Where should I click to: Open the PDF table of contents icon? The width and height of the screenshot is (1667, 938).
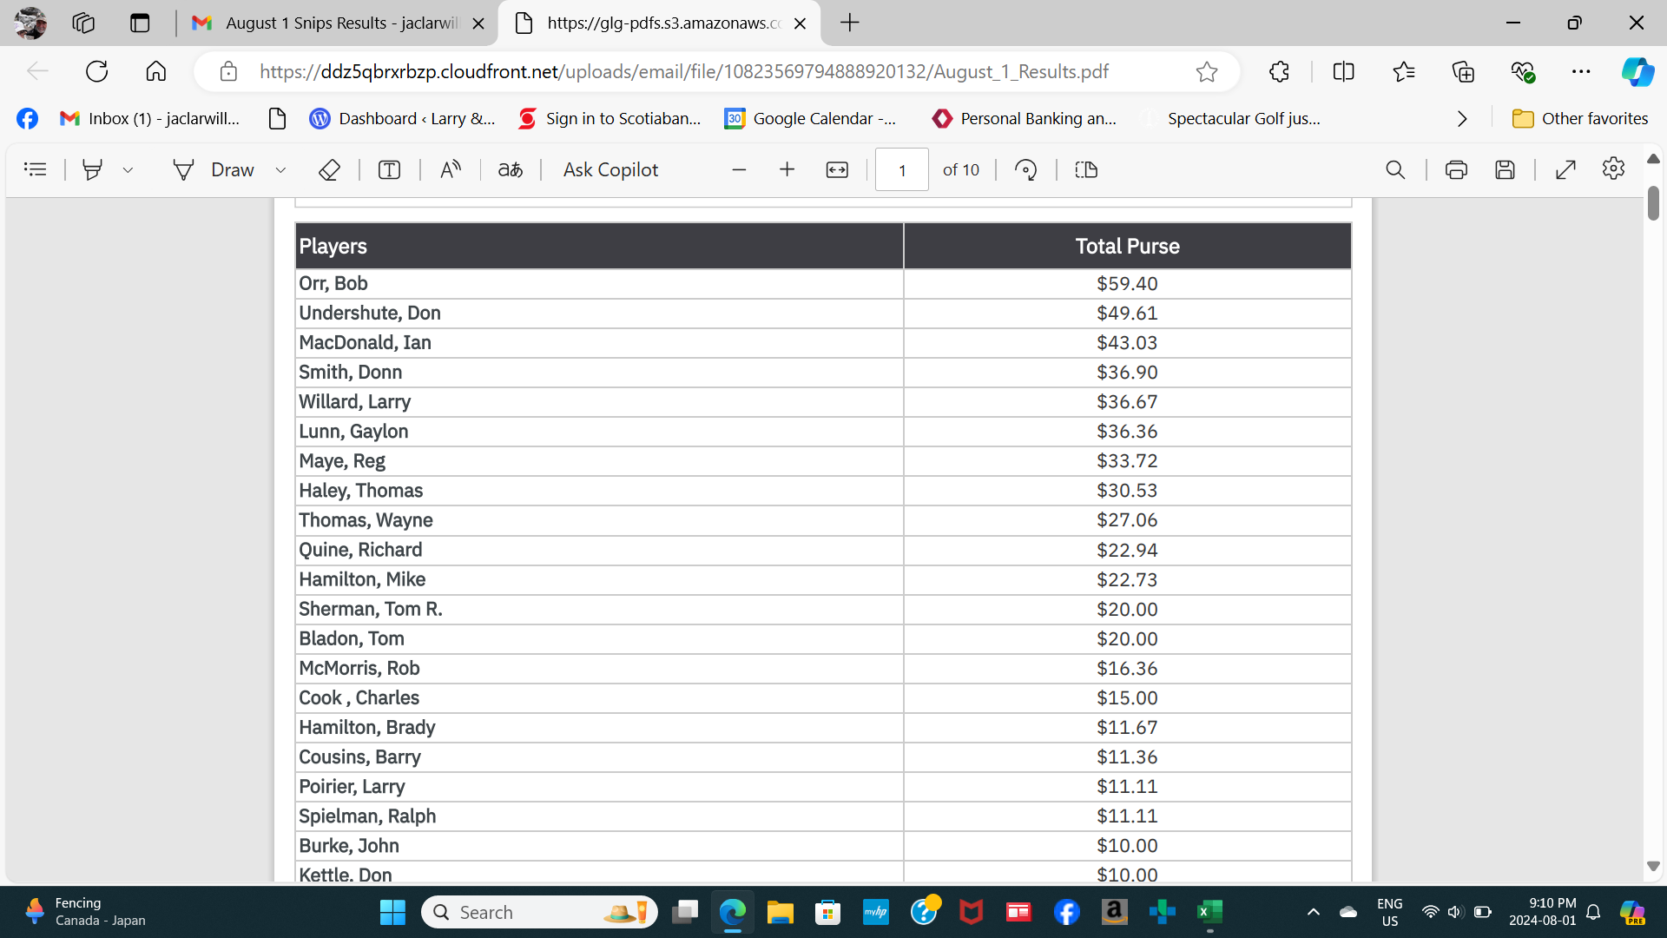click(x=36, y=170)
